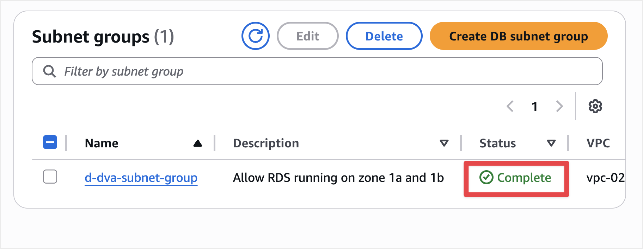Sort using the Description column arrow
Image resolution: width=643 pixels, height=249 pixels.
tap(444, 143)
